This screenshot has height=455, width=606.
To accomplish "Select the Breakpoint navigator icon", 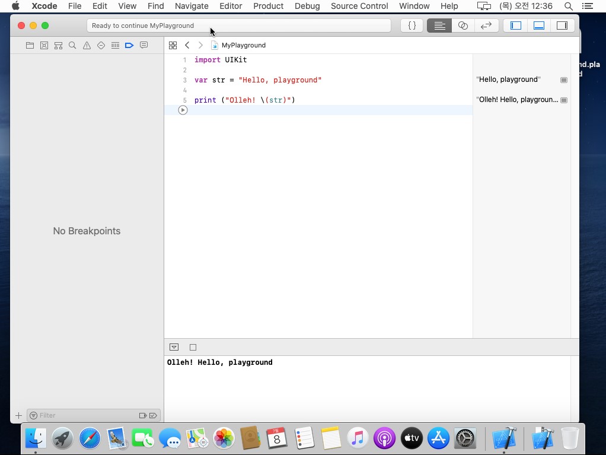I will 129,45.
